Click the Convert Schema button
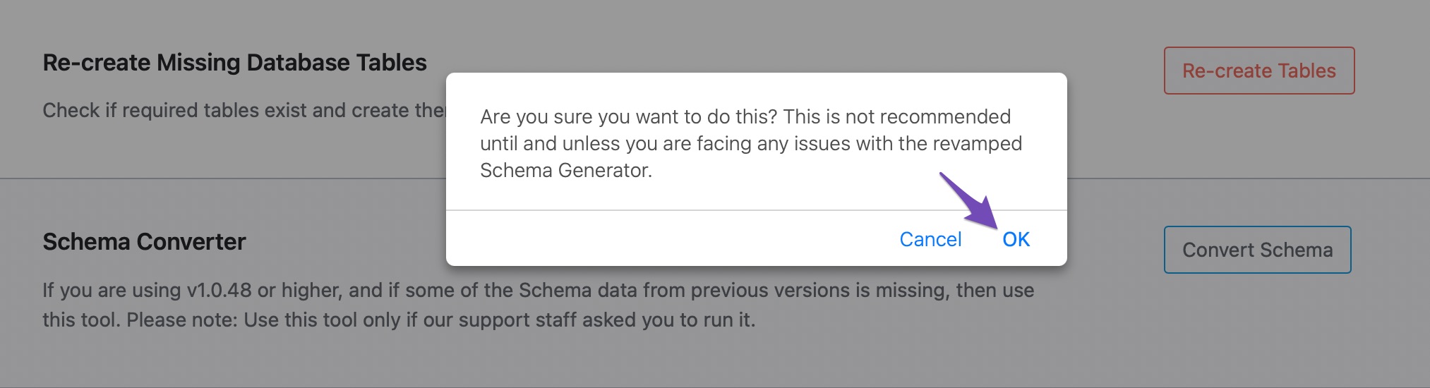 [x=1257, y=250]
